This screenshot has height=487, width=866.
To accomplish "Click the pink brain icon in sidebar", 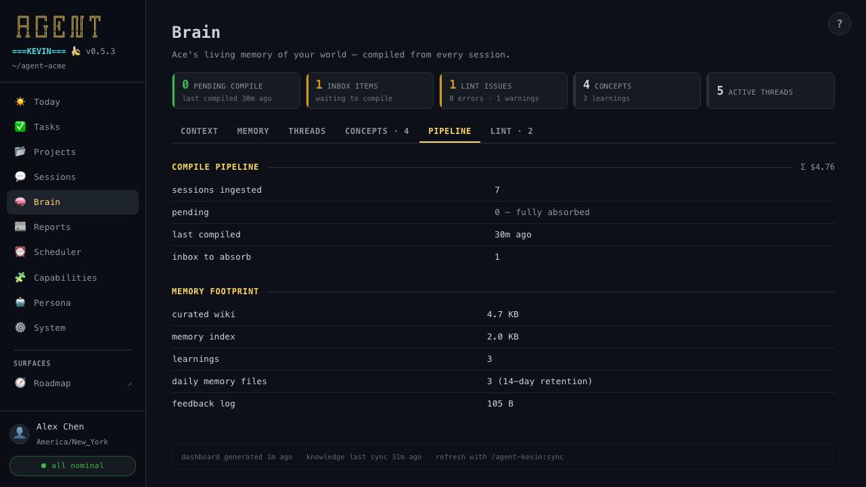I will coord(20,202).
